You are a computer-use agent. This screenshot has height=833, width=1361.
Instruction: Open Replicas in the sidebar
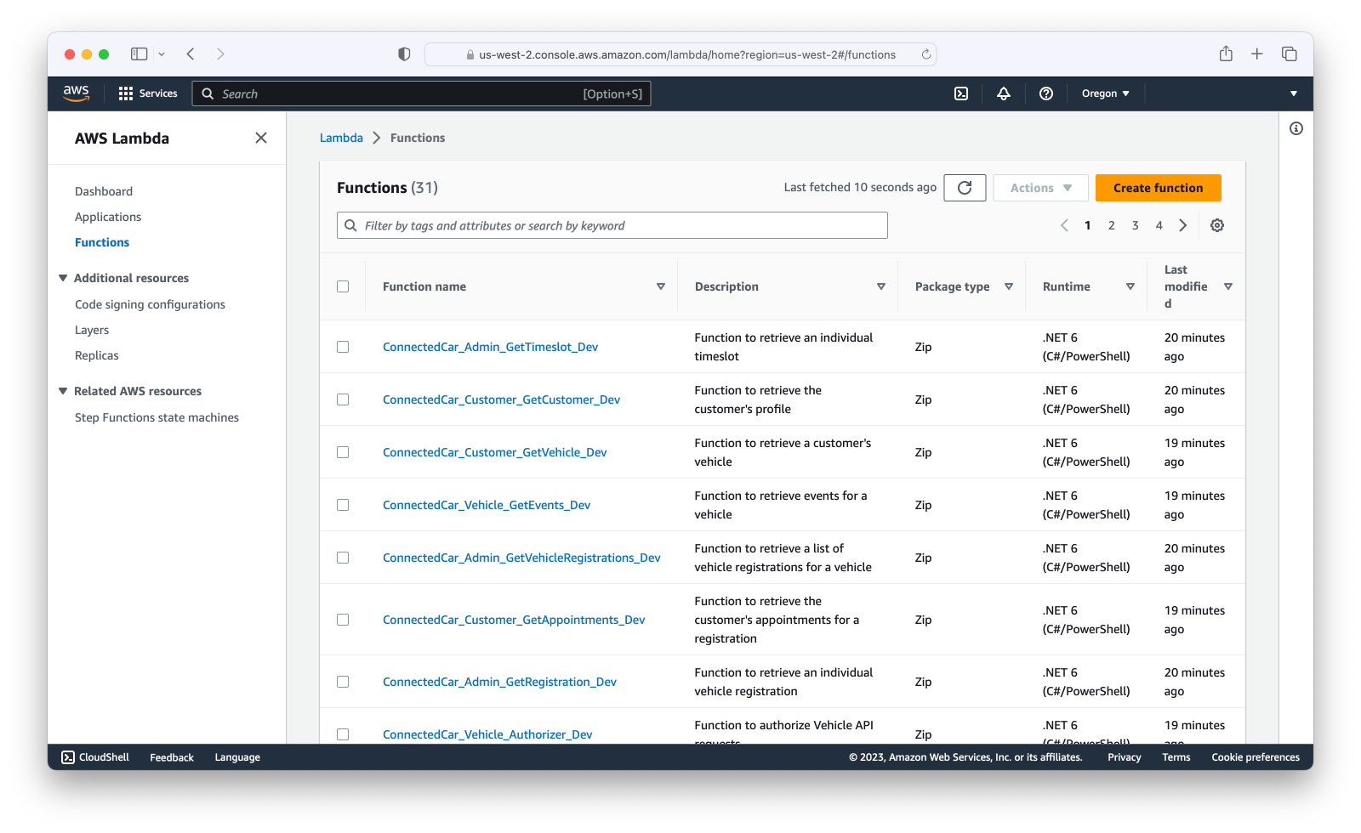coord(97,355)
